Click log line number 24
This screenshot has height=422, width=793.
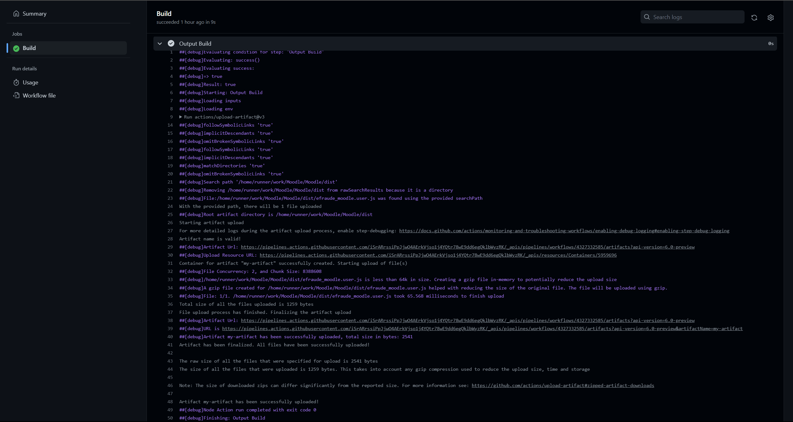170,206
